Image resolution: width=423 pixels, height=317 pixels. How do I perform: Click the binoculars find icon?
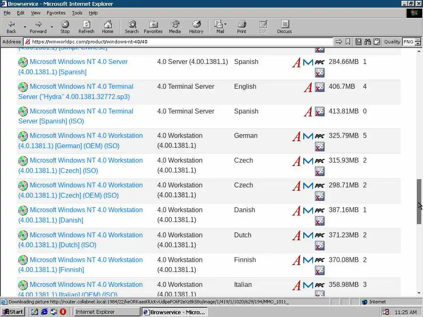coord(367,42)
